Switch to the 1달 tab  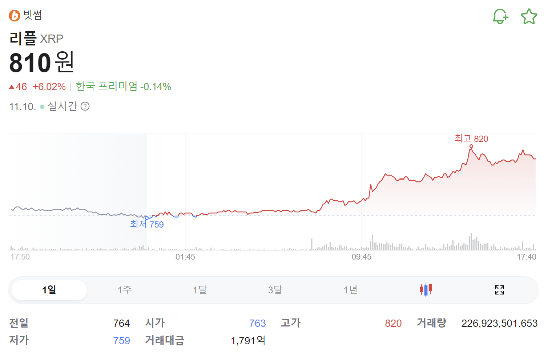point(200,290)
